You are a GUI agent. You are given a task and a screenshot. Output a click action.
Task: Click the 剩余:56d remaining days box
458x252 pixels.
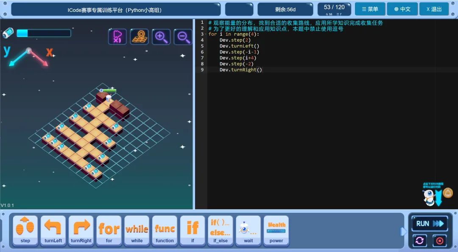point(285,9)
